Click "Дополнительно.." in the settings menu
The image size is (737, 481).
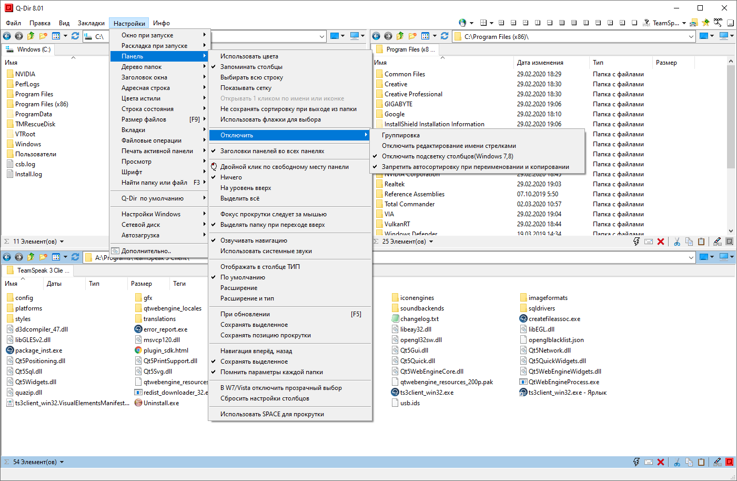click(146, 251)
